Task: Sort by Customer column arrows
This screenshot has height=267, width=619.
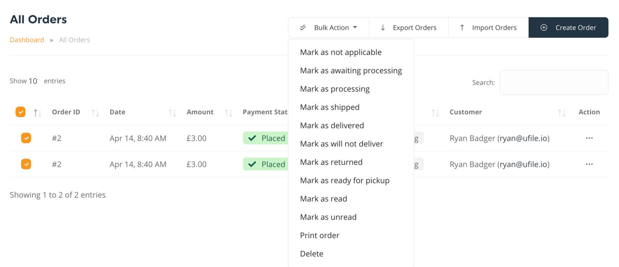Action: pos(561,113)
